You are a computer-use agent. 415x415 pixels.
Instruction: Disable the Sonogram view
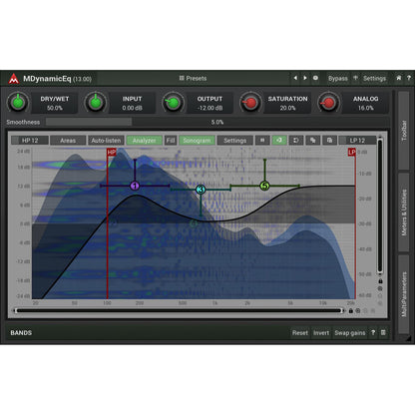tap(197, 141)
